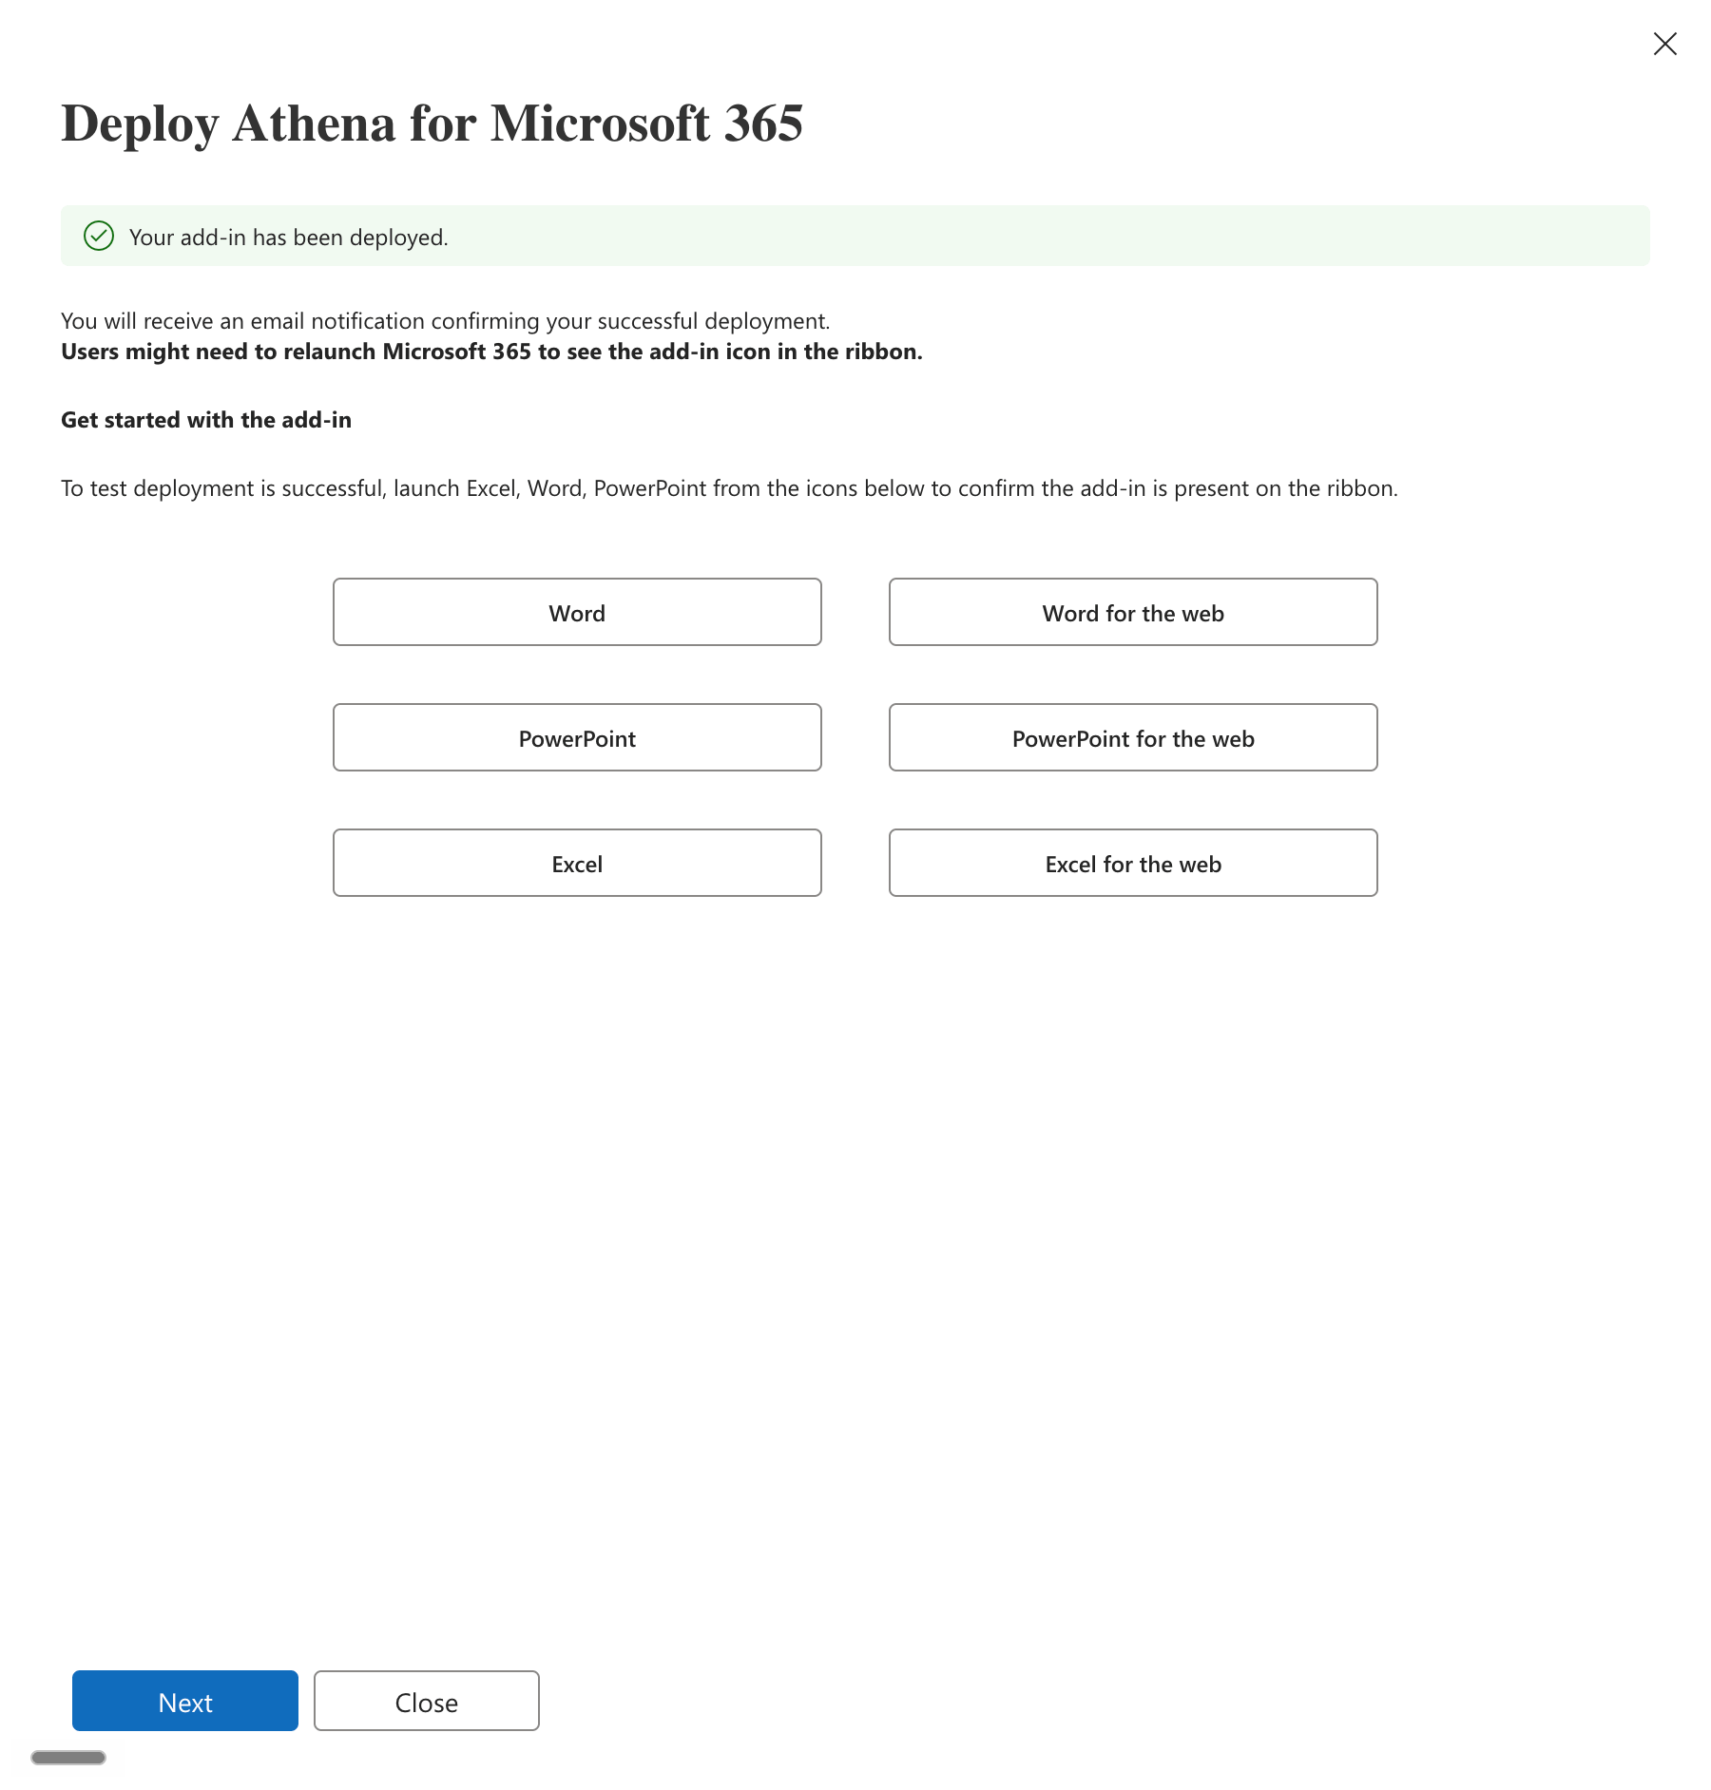Screen dimensions: 1711x1790
Task: Click 'Get started with the add-in' heading
Action: (x=206, y=420)
